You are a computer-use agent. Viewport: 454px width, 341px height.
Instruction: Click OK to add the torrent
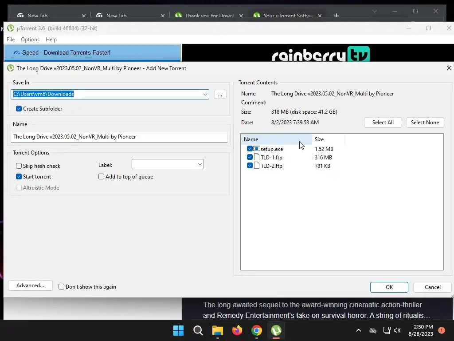tap(389, 287)
